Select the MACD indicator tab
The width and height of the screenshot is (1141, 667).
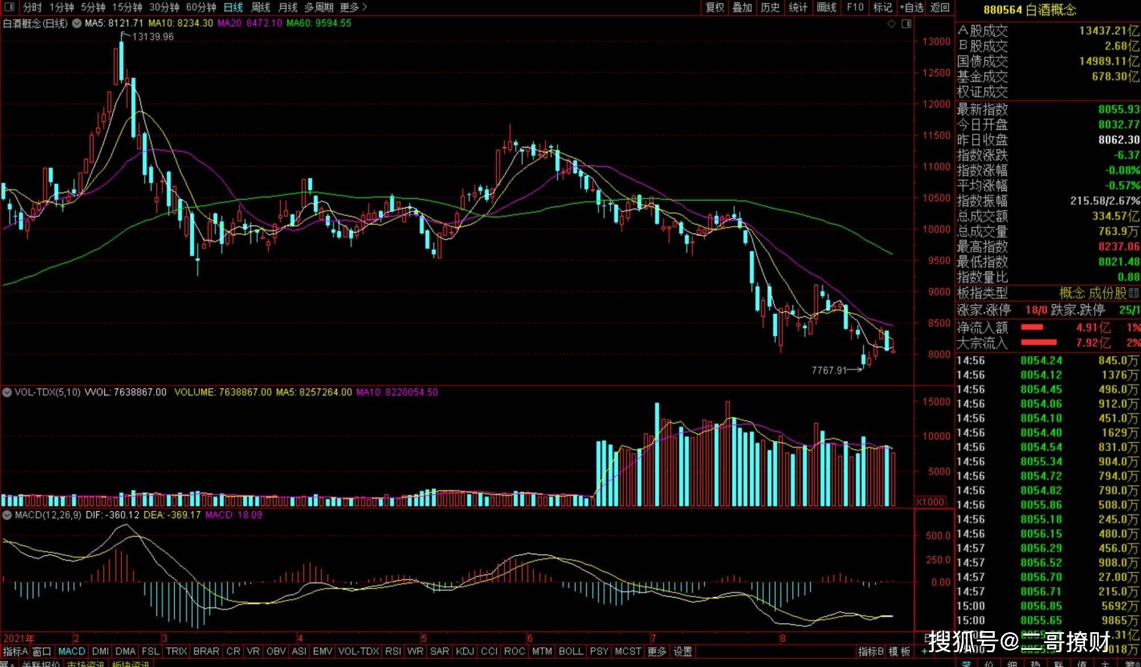coord(72,651)
